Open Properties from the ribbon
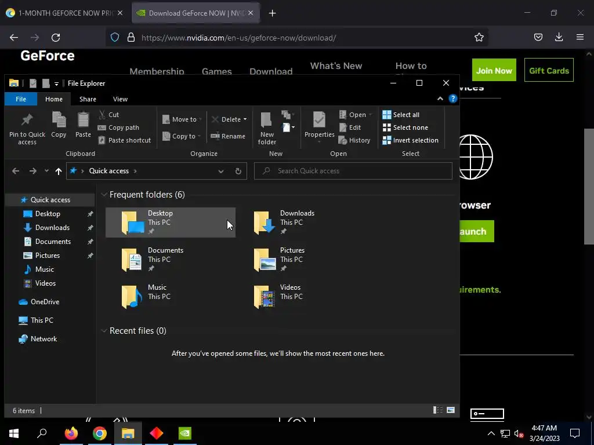Viewport: 594px width, 445px height. point(320,128)
